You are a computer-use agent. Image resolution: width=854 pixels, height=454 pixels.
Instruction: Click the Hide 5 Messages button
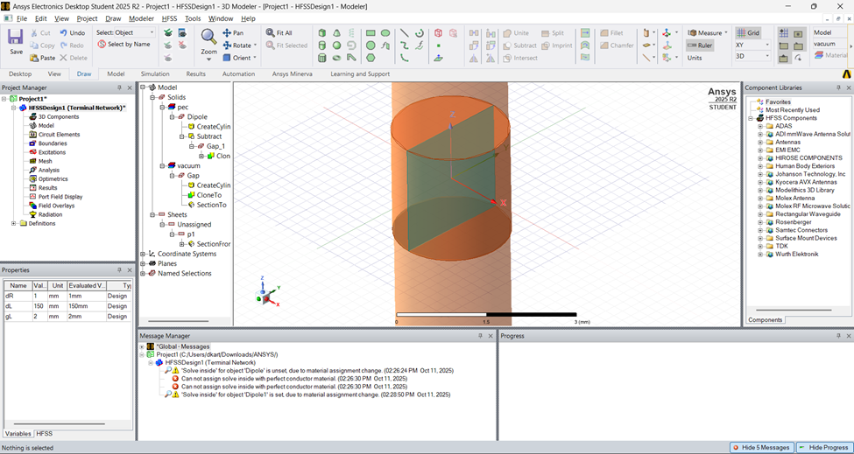tap(760, 447)
